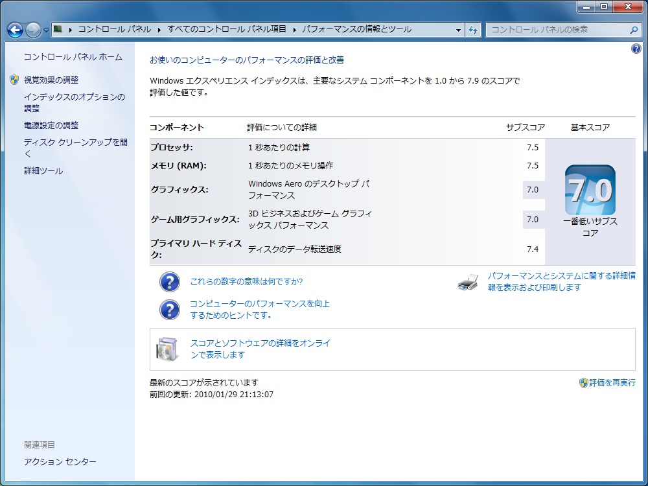Open help with the blue question-mark icon

pos(636,49)
